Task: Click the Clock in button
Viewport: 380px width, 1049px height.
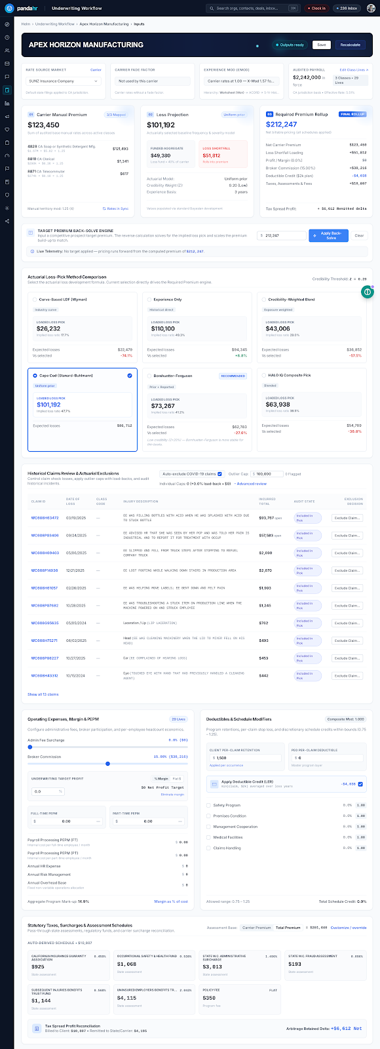Action: click(x=316, y=9)
